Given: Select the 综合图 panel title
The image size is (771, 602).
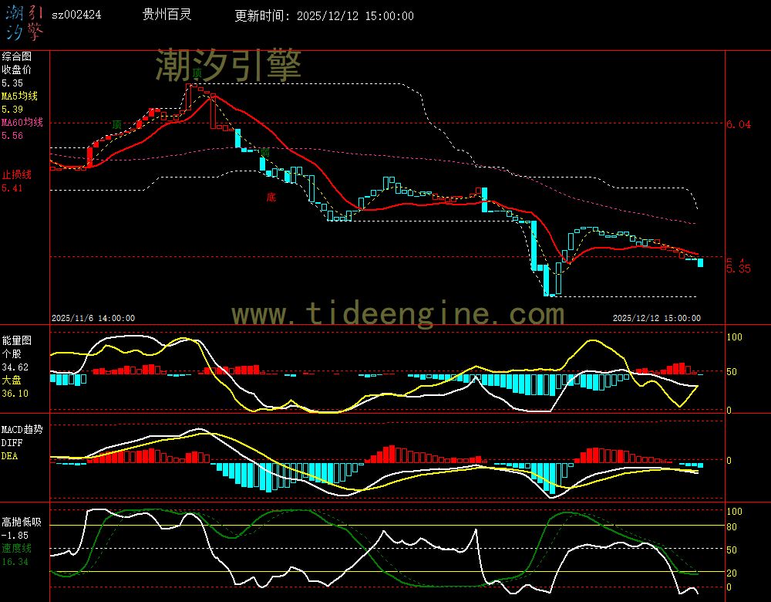Looking at the screenshot, I should (17, 56).
